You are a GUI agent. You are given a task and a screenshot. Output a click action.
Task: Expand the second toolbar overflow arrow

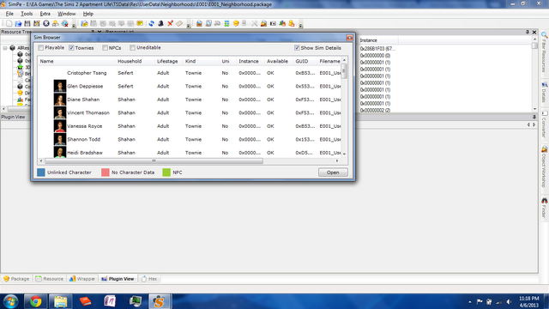[x=189, y=25]
